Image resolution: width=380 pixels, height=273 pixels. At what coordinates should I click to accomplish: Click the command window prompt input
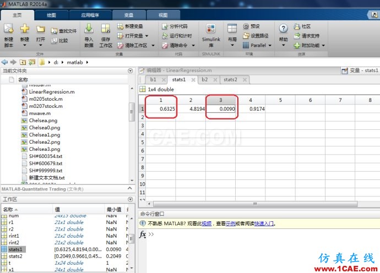pos(264,234)
